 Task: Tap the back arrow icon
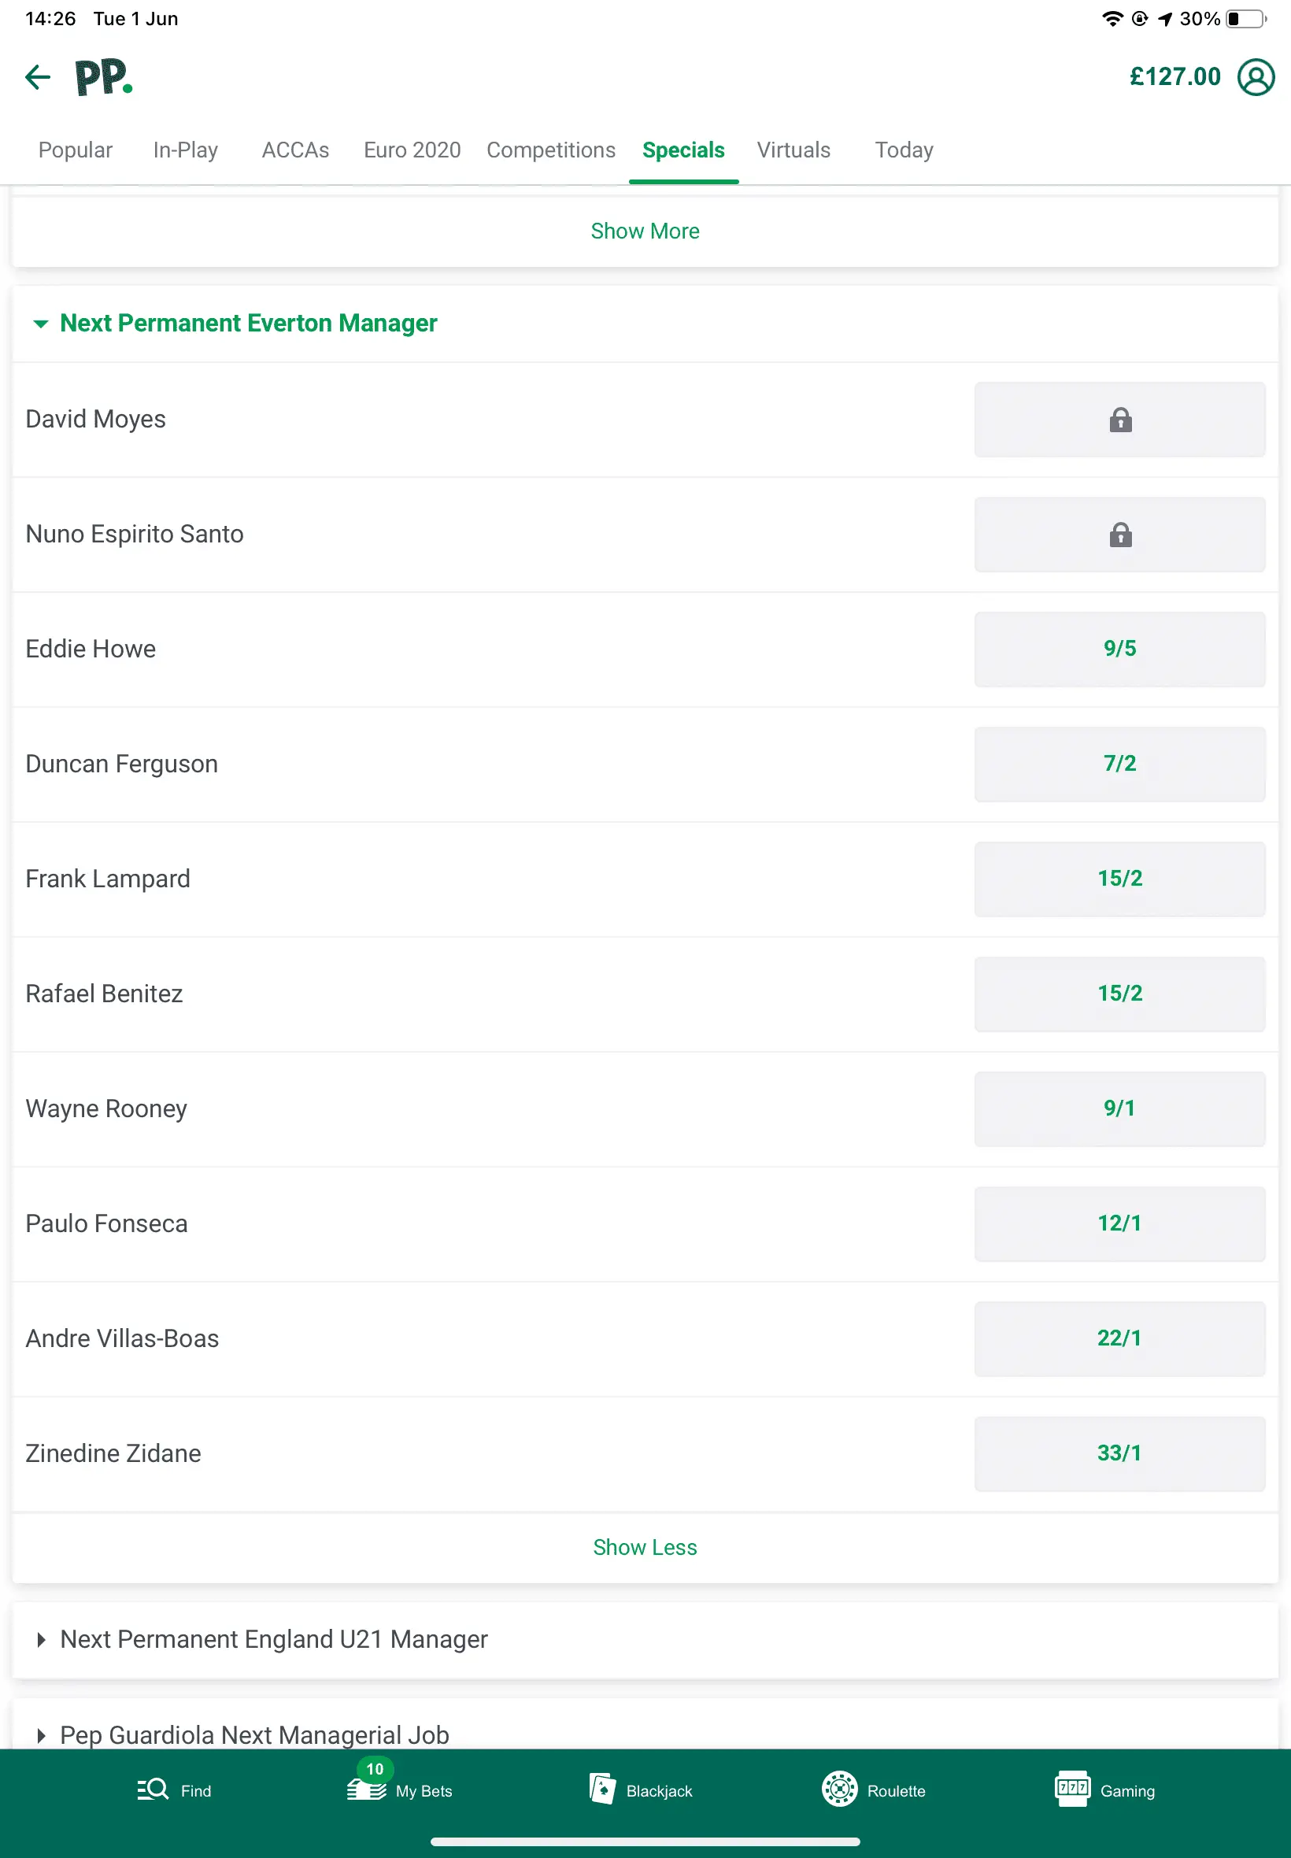37,78
